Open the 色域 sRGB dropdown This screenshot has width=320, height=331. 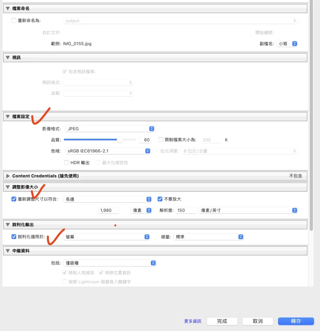click(x=108, y=151)
